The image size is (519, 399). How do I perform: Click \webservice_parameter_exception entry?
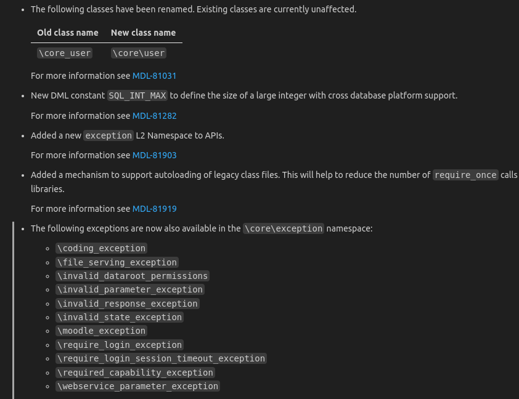coord(137,387)
